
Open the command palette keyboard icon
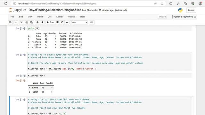[x=92, y=22]
